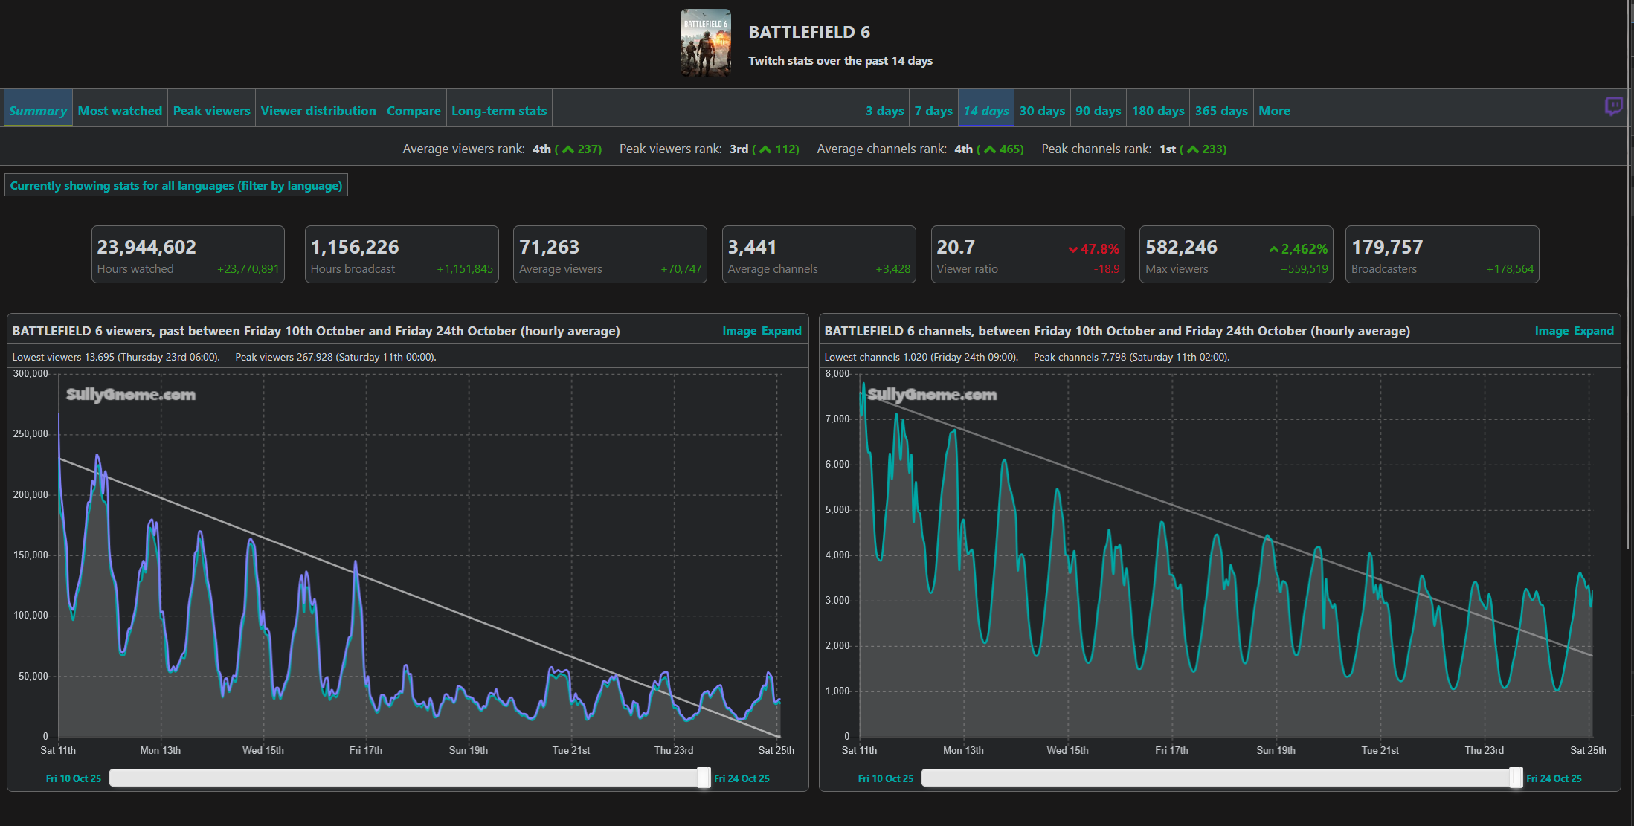Click Image link on viewers chart

[739, 331]
